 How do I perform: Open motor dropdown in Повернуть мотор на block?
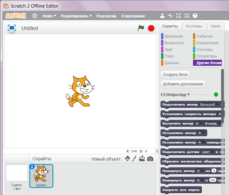point(200,171)
